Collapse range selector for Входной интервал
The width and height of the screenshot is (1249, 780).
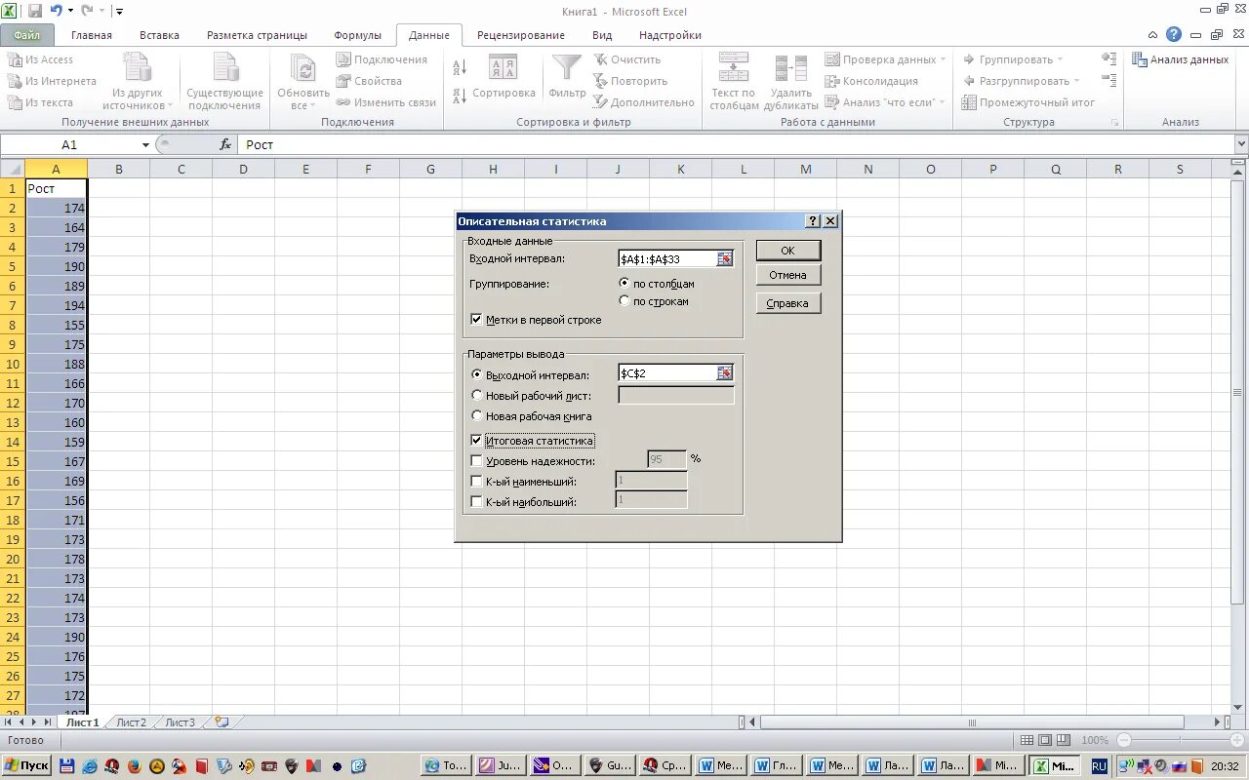pyautogui.click(x=725, y=258)
